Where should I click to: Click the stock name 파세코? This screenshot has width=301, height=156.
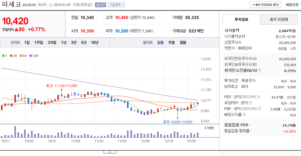11,4
